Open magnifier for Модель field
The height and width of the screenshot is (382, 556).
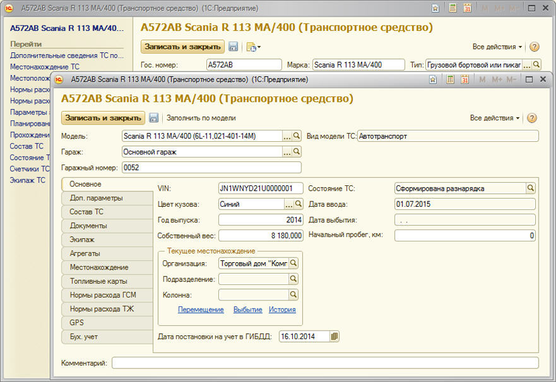pyautogui.click(x=297, y=136)
